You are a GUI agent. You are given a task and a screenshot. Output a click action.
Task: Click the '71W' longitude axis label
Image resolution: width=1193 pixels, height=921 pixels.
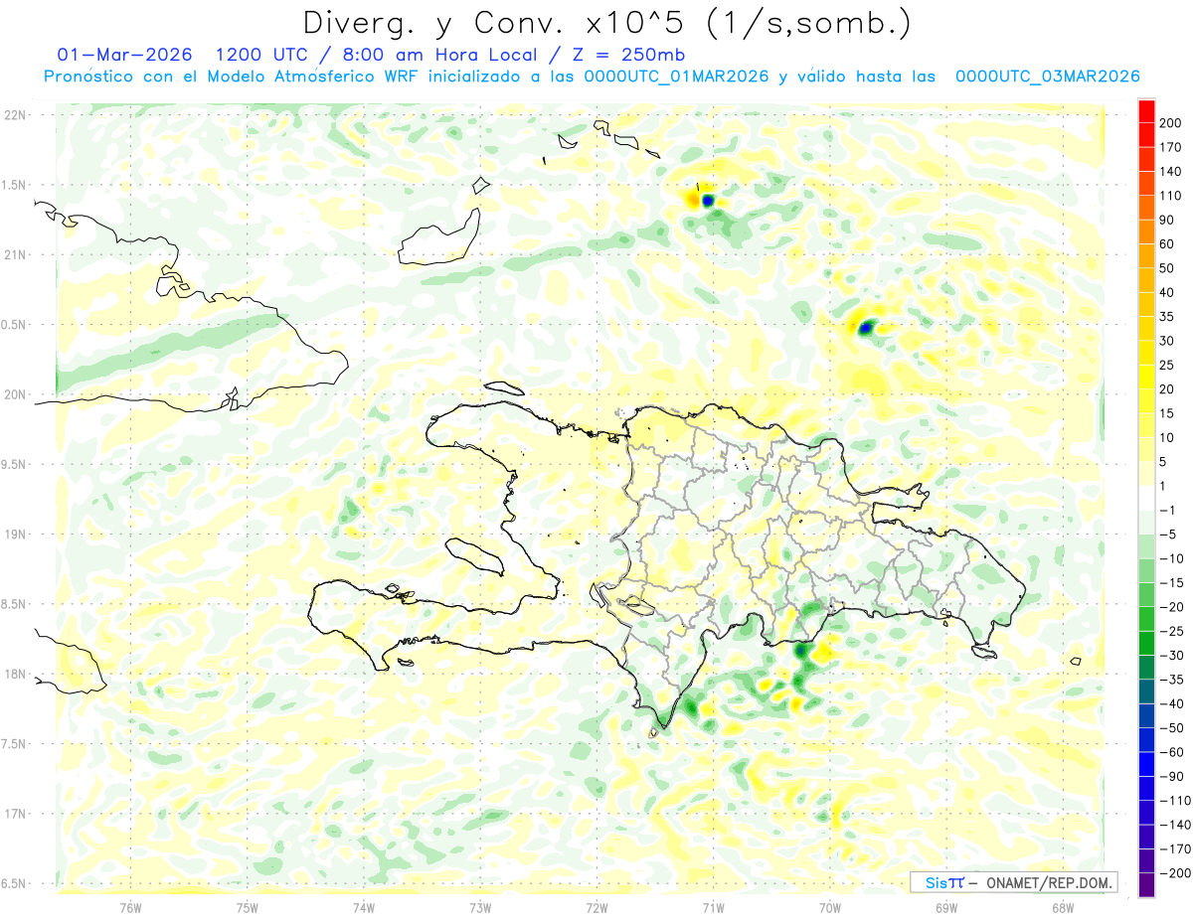point(713,908)
